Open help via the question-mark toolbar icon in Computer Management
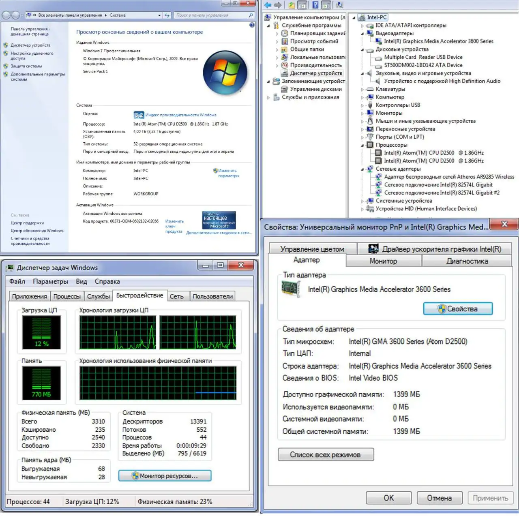 click(315, 5)
